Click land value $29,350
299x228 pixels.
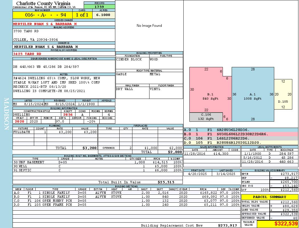(x=290, y=210)
